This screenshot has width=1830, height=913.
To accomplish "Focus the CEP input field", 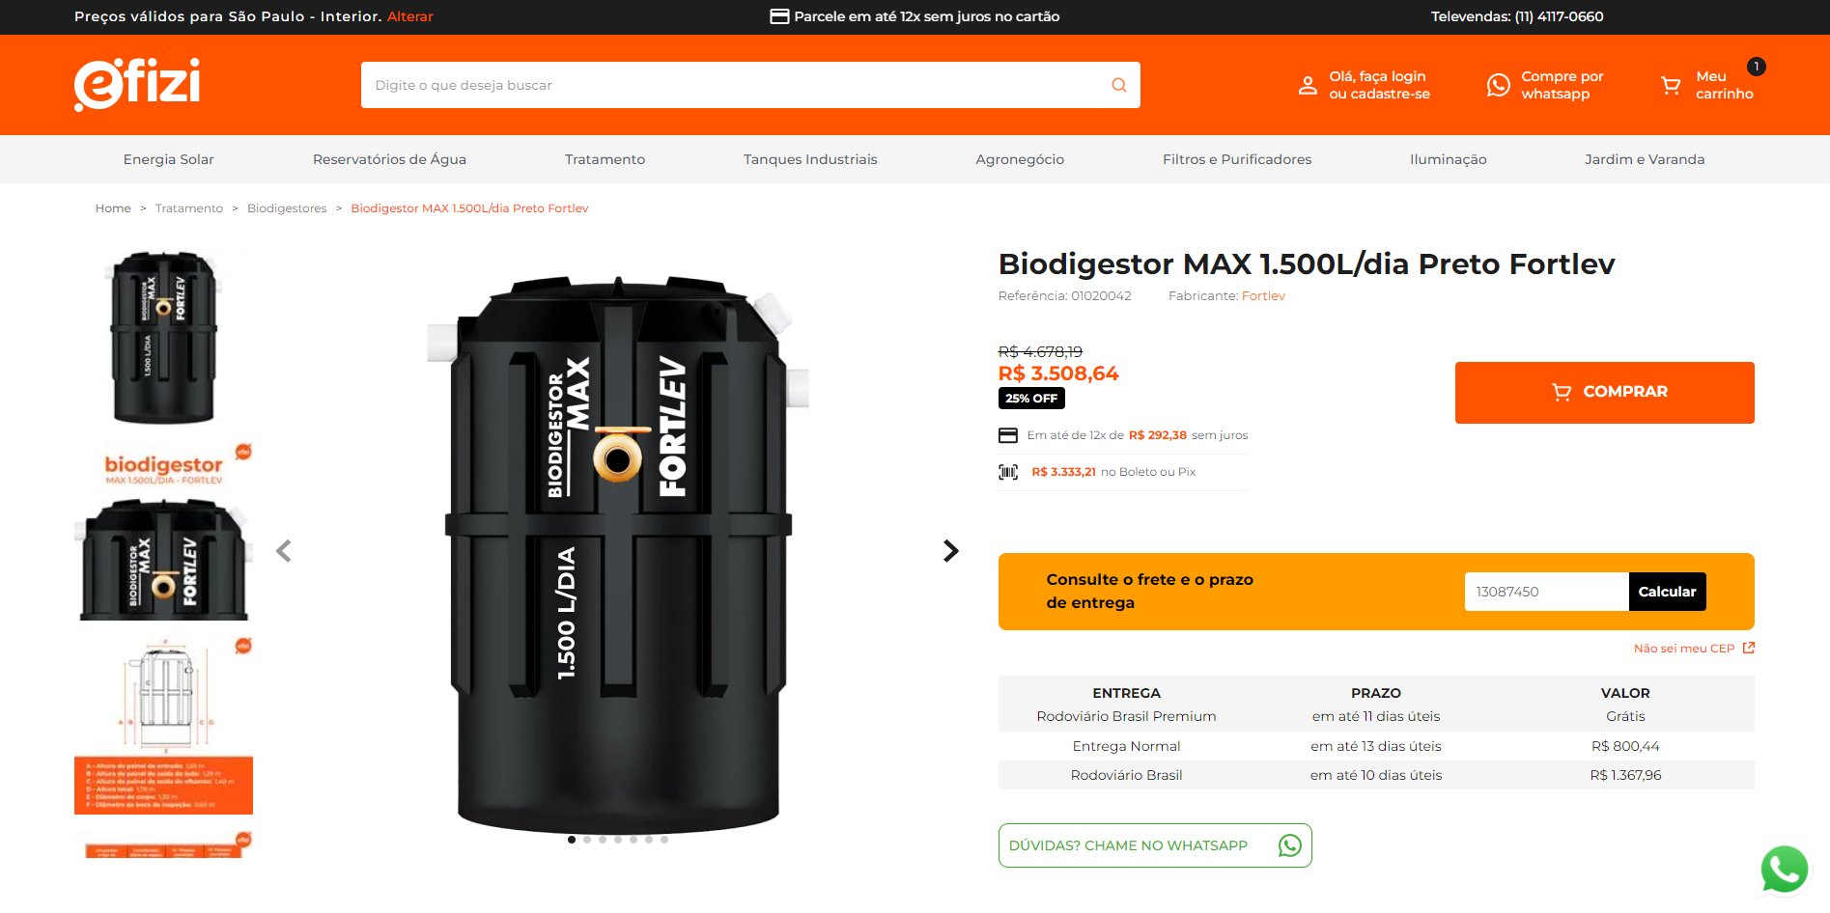I will (1547, 592).
